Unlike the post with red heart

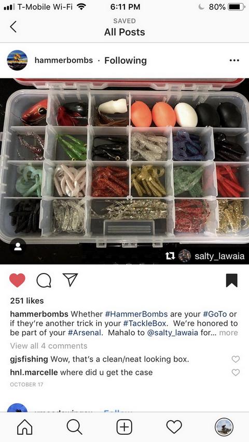17,280
